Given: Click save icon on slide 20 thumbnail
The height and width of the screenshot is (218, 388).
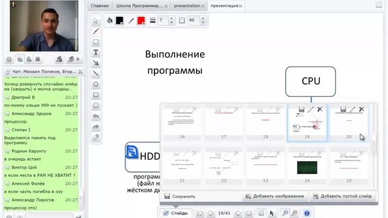Looking at the screenshot, I should point(343,109).
